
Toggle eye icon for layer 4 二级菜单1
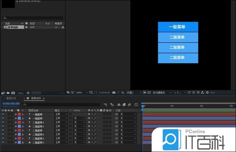pos(3,126)
